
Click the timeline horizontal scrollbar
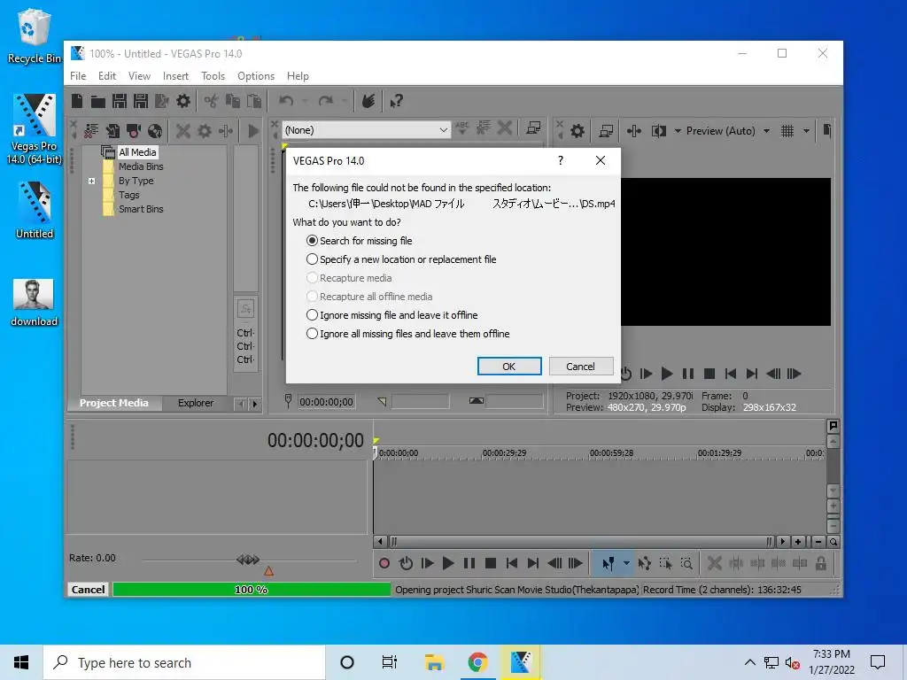tap(580, 542)
